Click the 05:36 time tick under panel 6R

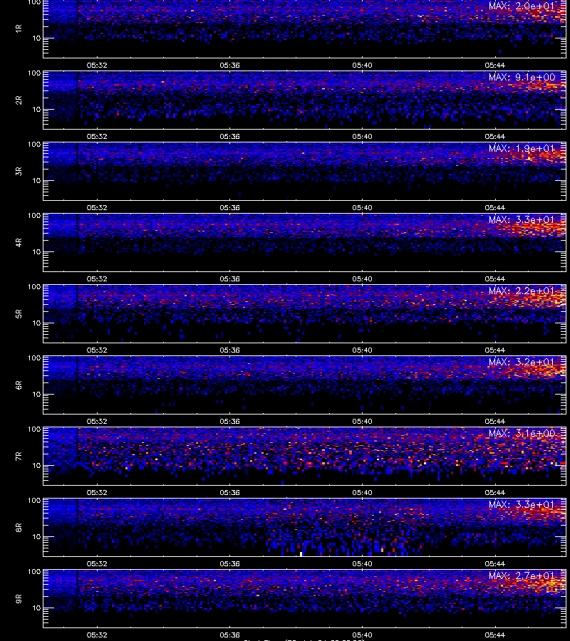pos(229,421)
